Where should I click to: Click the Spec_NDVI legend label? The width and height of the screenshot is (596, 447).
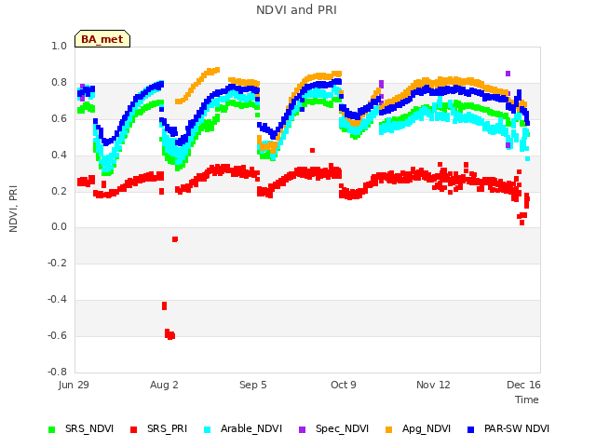(342, 428)
